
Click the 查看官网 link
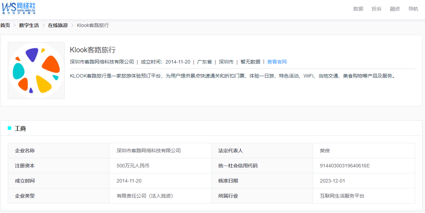click(277, 62)
